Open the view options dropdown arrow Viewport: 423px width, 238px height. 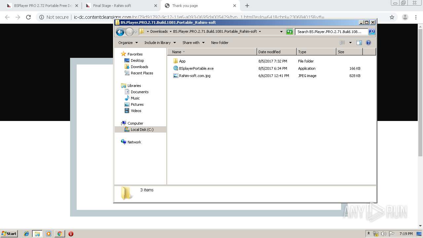[350, 43]
